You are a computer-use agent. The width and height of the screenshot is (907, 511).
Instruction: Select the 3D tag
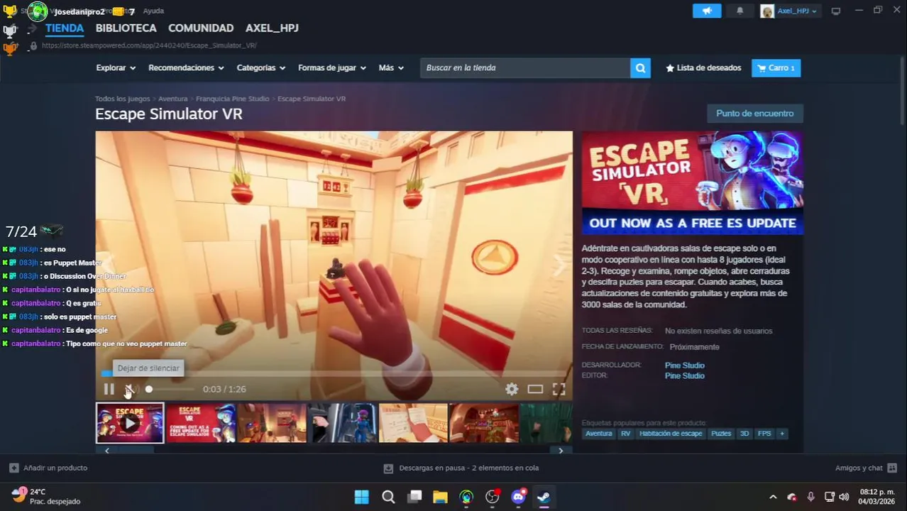coord(744,434)
